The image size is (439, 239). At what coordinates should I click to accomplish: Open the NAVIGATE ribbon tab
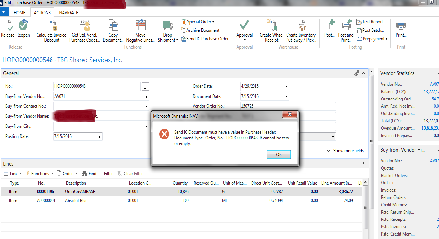69,13
